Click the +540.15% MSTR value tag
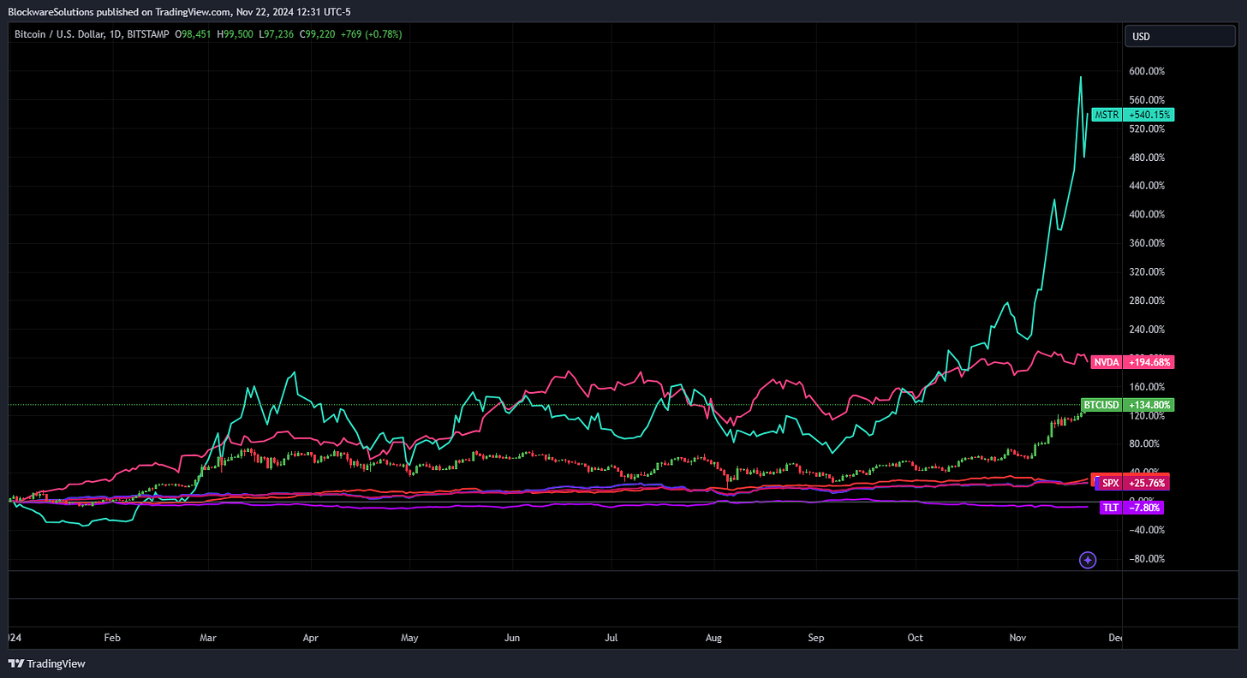The image size is (1247, 678). click(1150, 115)
